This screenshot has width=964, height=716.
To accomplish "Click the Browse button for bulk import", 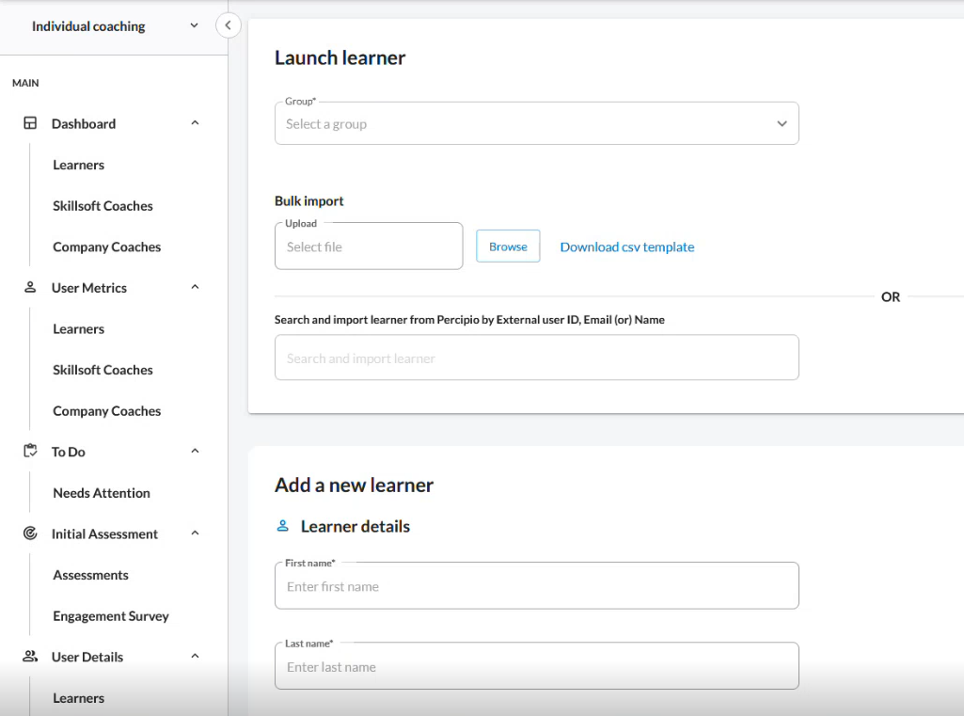I will tap(508, 246).
